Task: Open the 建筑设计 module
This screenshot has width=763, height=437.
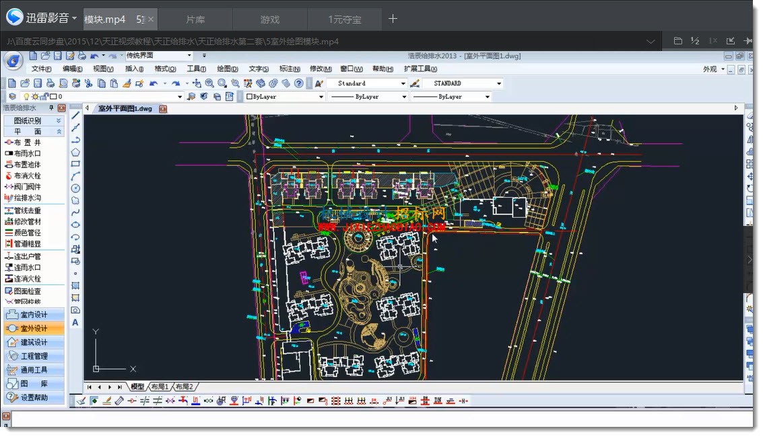Action: [x=34, y=342]
